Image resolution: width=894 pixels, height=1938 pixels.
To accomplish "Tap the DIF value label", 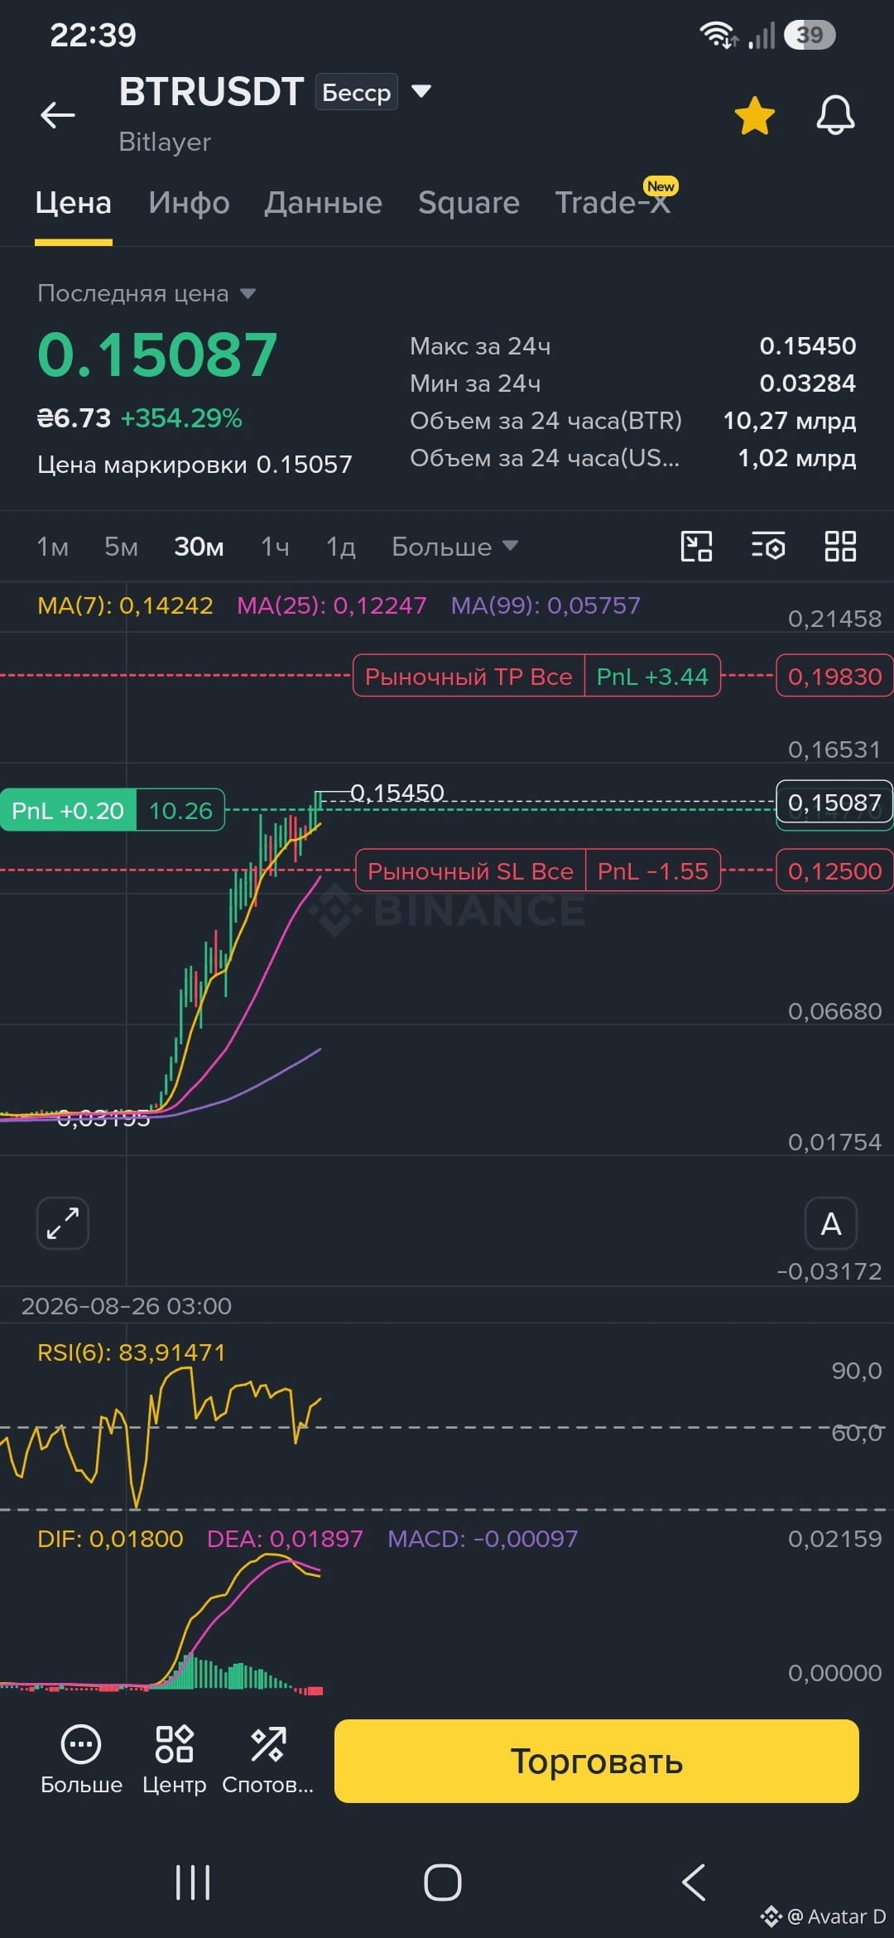I will tap(110, 1539).
